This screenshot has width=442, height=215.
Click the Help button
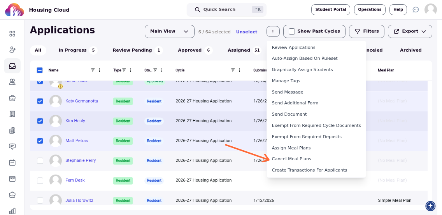398,10
